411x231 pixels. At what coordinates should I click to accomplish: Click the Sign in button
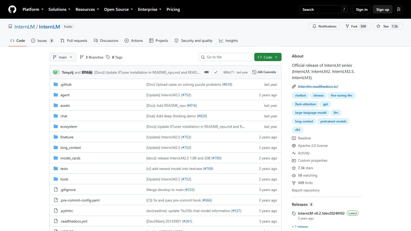point(362,9)
